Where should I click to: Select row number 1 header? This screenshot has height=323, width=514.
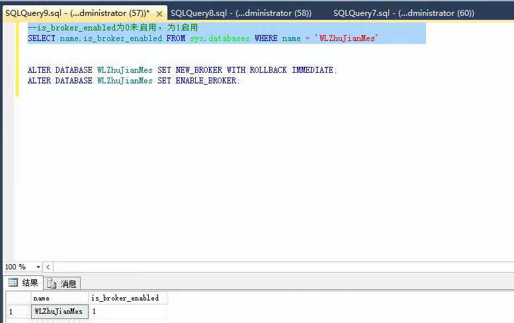point(19,312)
